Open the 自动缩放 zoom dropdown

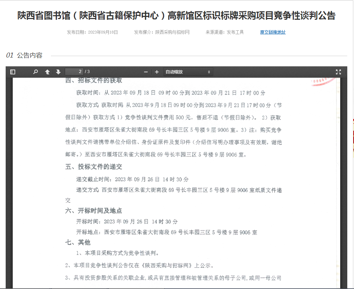coord(187,72)
